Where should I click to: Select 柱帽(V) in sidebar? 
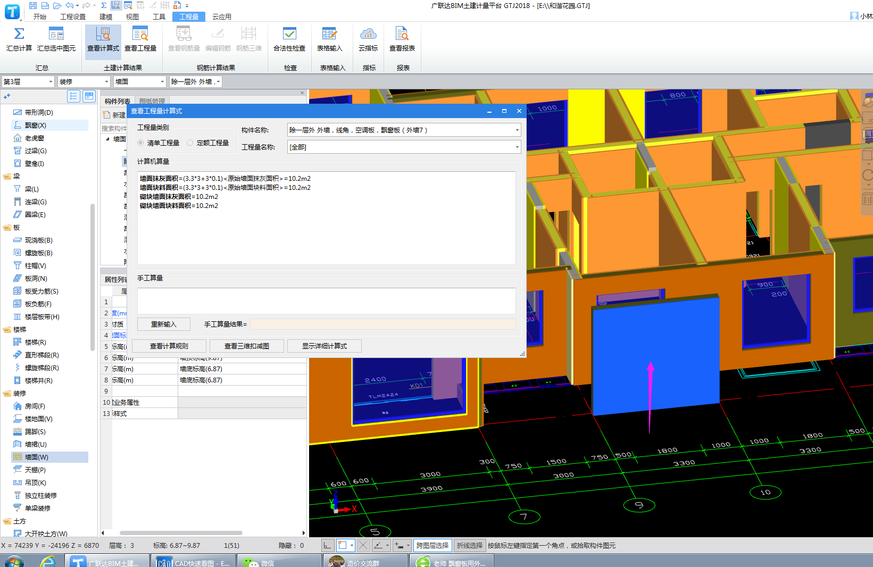(35, 266)
